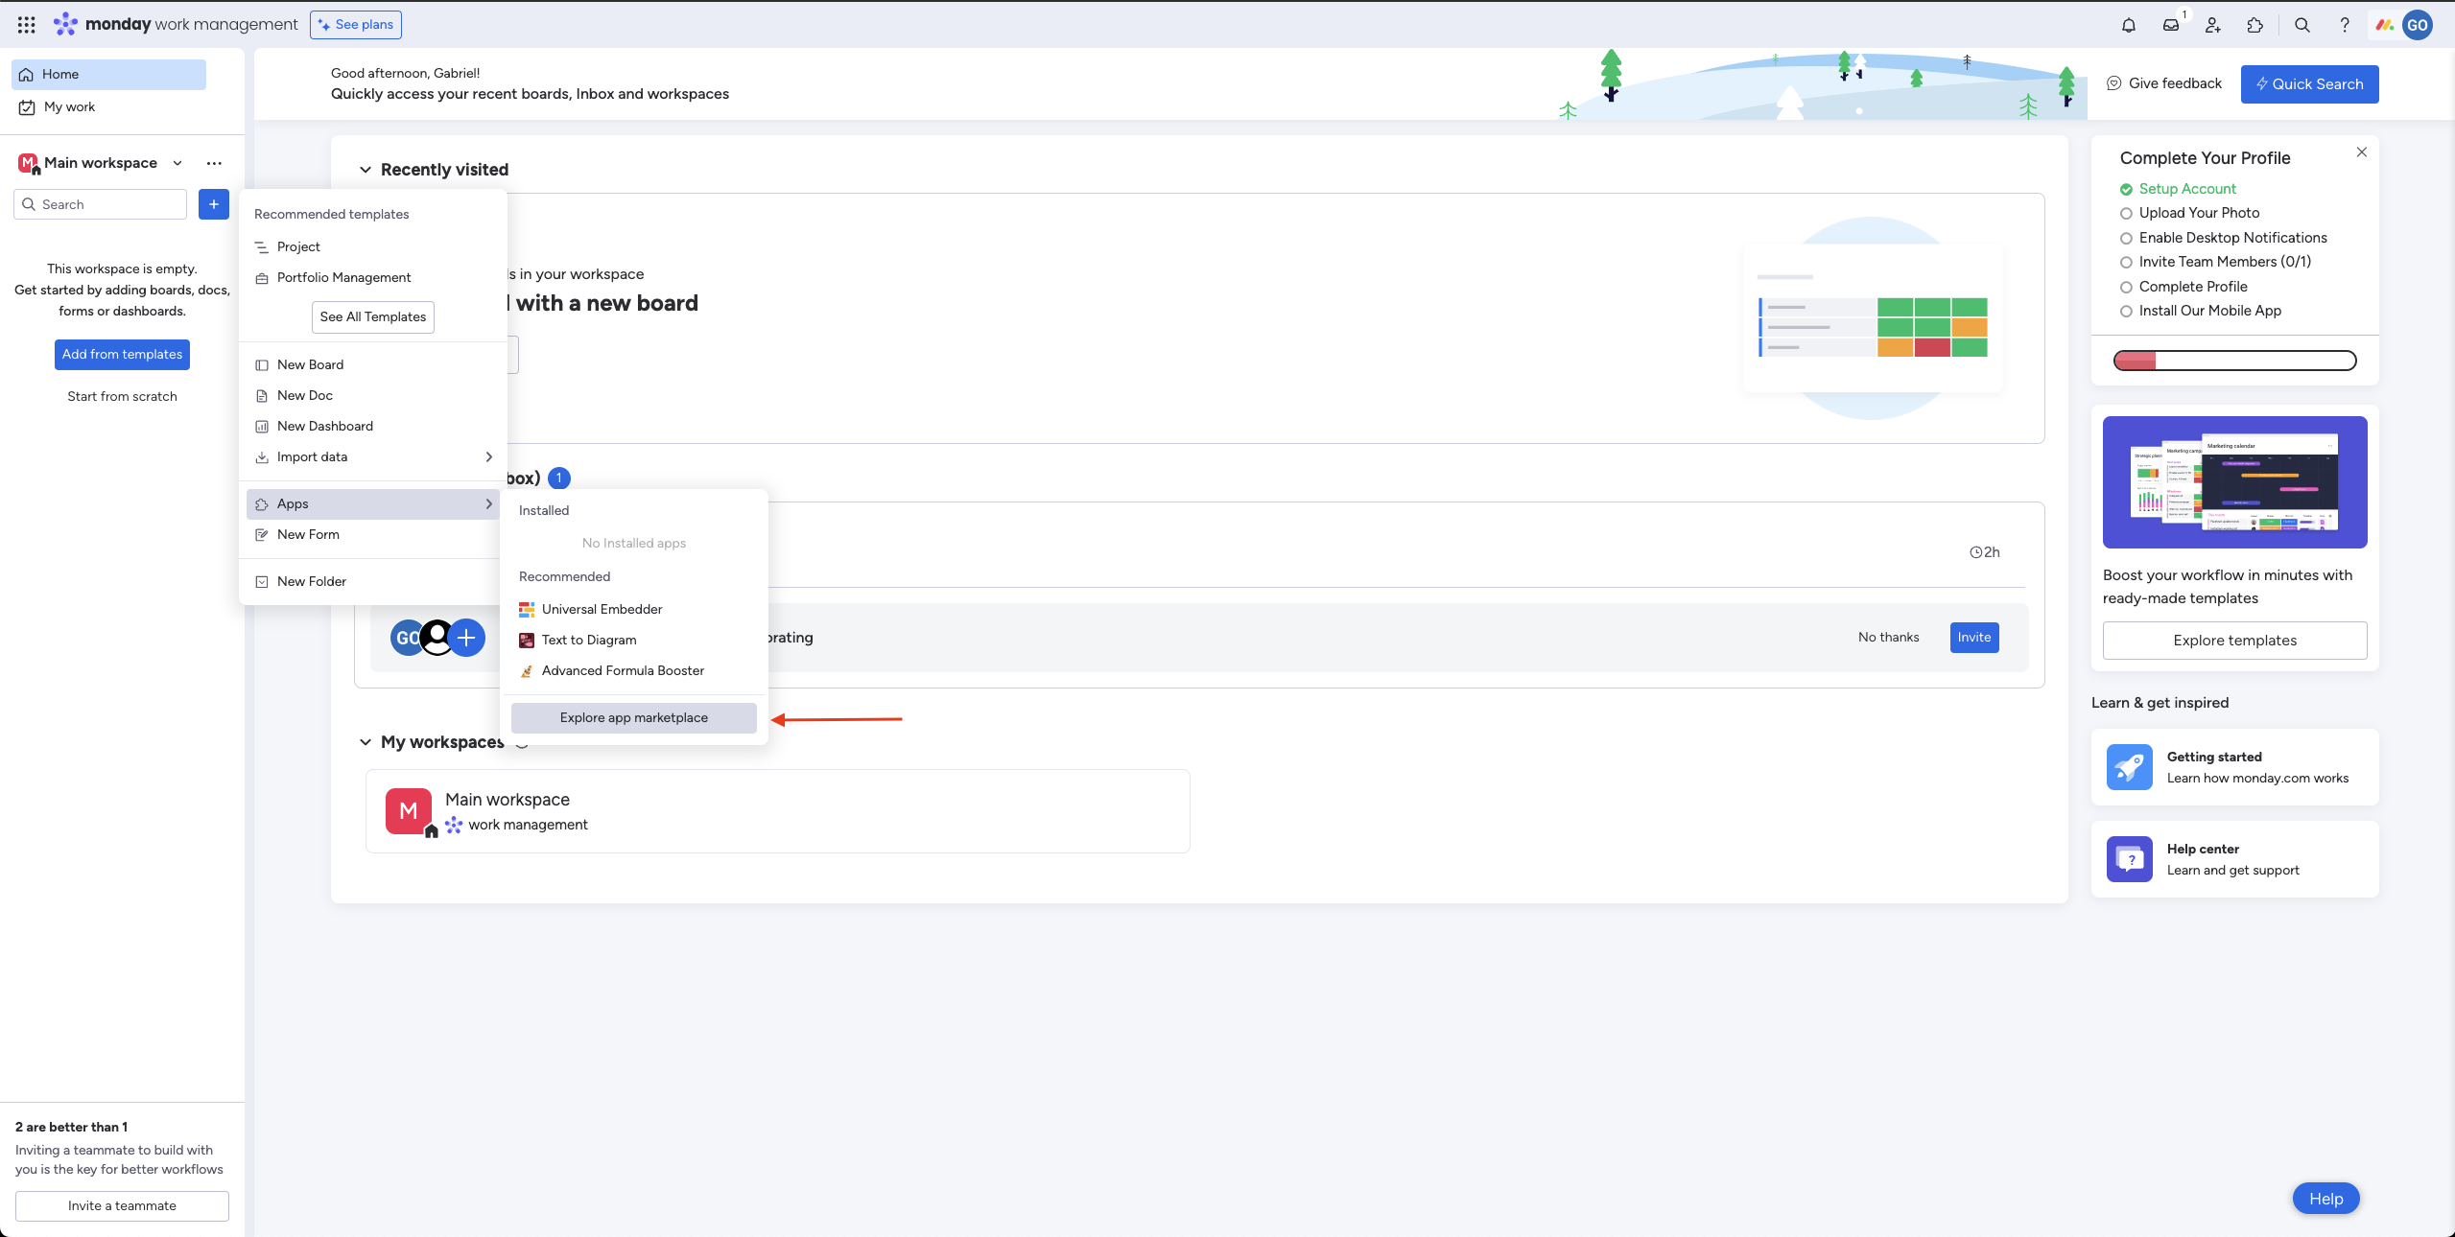Click the Home house icon in sidebar
This screenshot has width=2455, height=1237.
tap(27, 75)
